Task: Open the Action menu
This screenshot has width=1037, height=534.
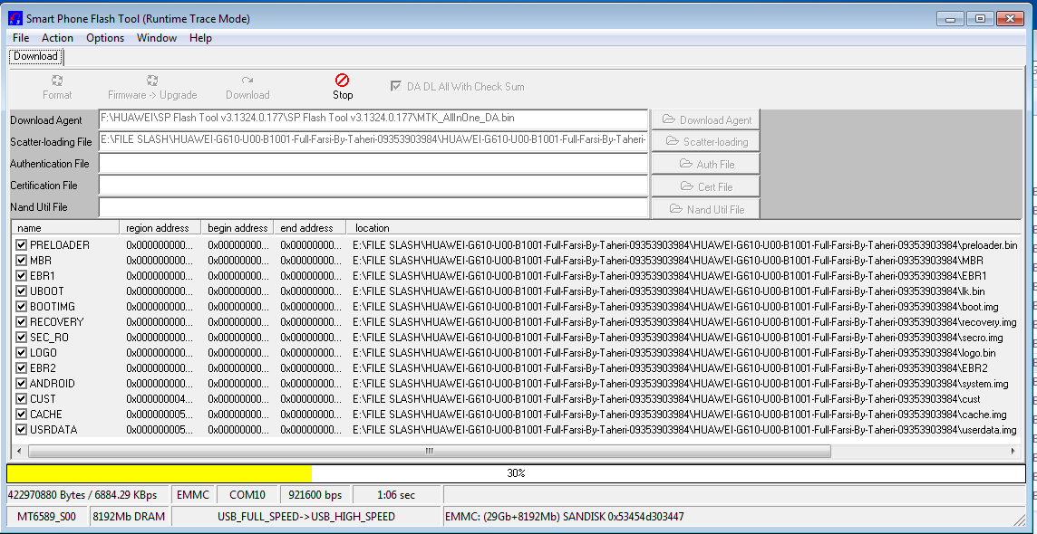Action: [57, 38]
